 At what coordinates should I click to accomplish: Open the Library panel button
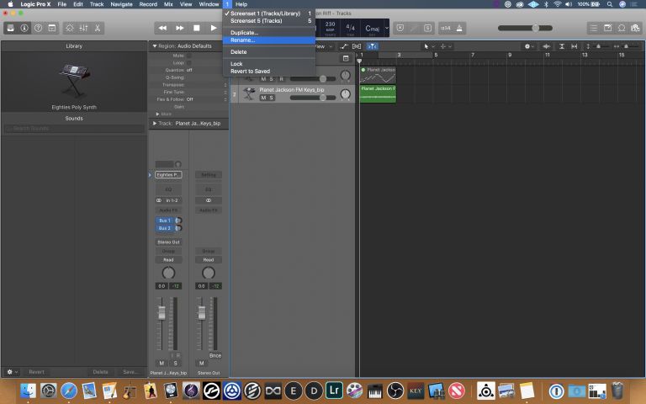coord(11,28)
